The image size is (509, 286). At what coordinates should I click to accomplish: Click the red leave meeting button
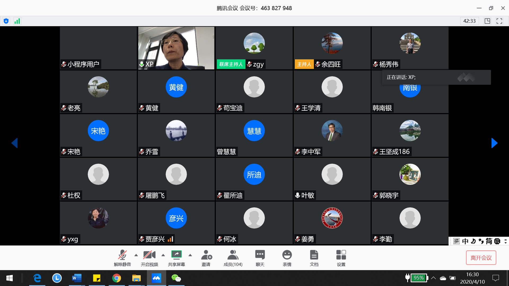[x=481, y=258]
